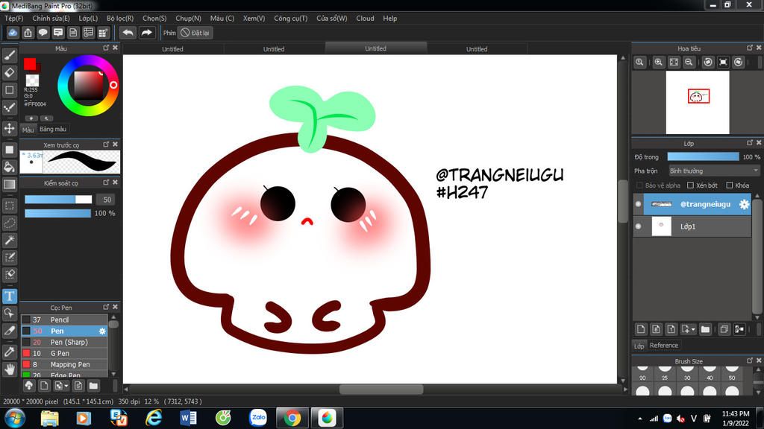Image resolution: width=764 pixels, height=429 pixels.
Task: Enable the Khóa checkbox
Action: coord(730,185)
